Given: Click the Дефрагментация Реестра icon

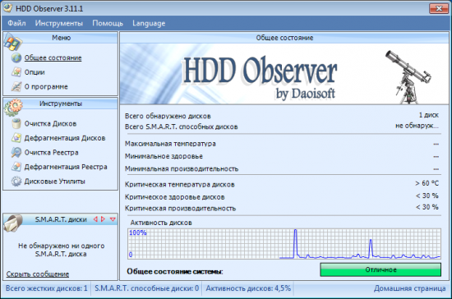Looking at the screenshot, I should coord(16,167).
